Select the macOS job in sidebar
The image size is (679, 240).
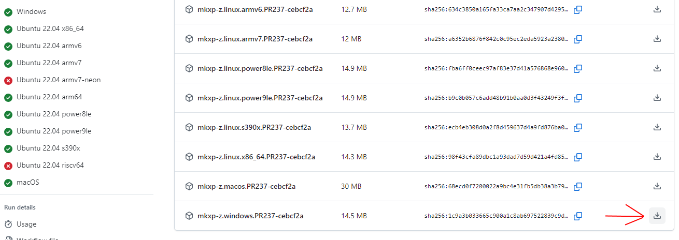point(27,183)
